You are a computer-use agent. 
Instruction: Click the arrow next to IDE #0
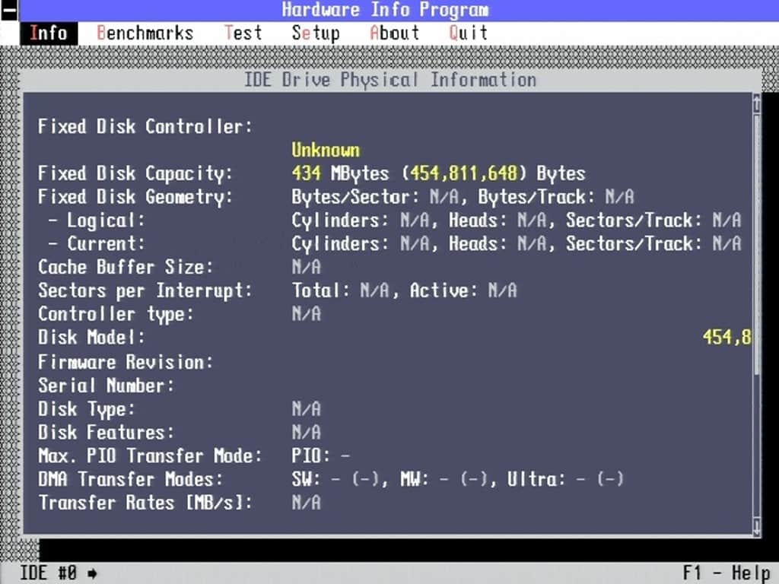pos(92,574)
